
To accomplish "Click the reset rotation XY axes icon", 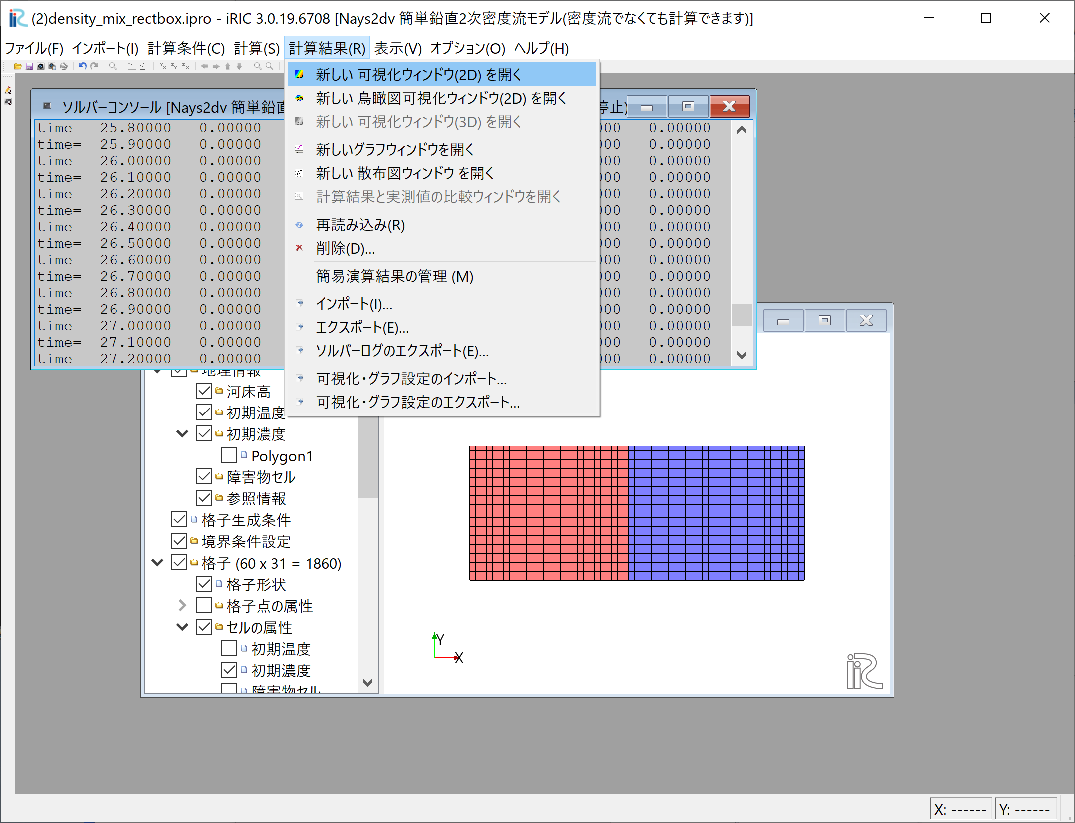I will (x=132, y=66).
